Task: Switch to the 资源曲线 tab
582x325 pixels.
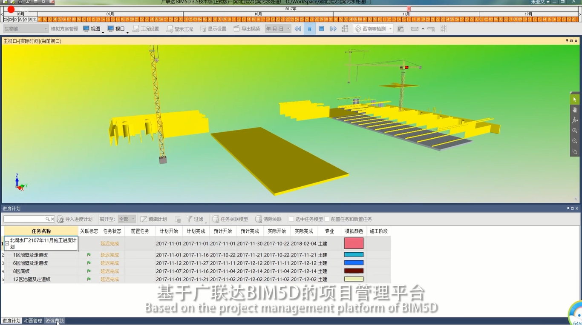Action: point(55,321)
